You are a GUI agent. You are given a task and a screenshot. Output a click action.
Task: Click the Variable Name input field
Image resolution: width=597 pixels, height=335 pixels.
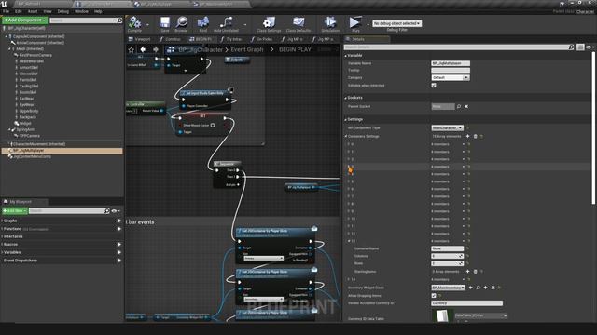point(451,63)
